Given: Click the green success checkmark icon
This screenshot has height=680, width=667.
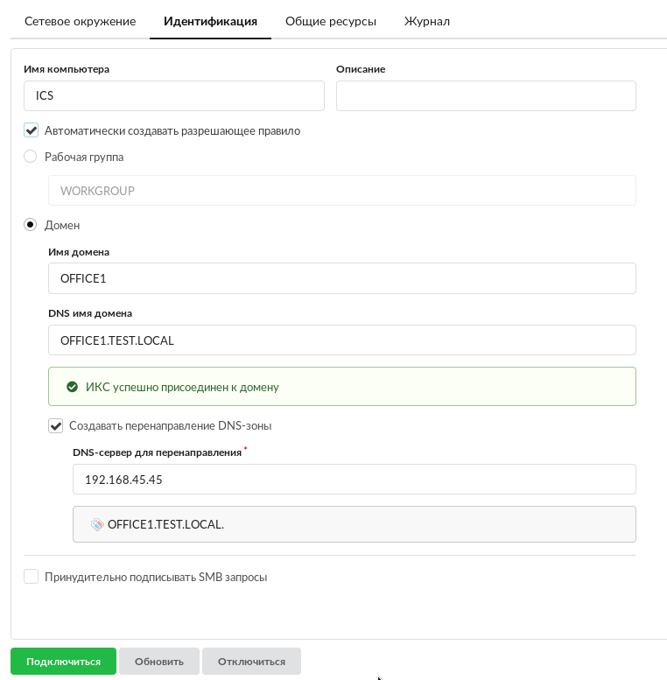Looking at the screenshot, I should [x=73, y=387].
